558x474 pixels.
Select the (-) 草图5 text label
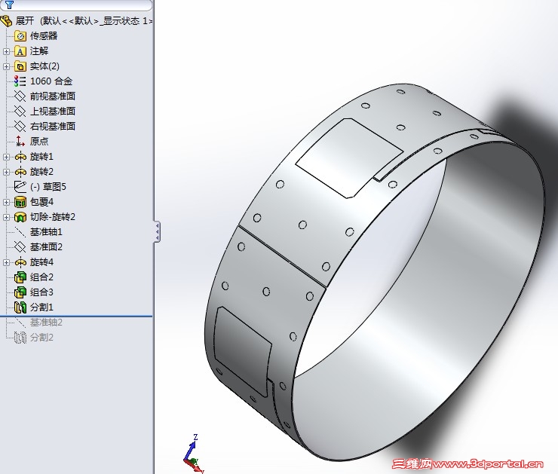click(48, 187)
